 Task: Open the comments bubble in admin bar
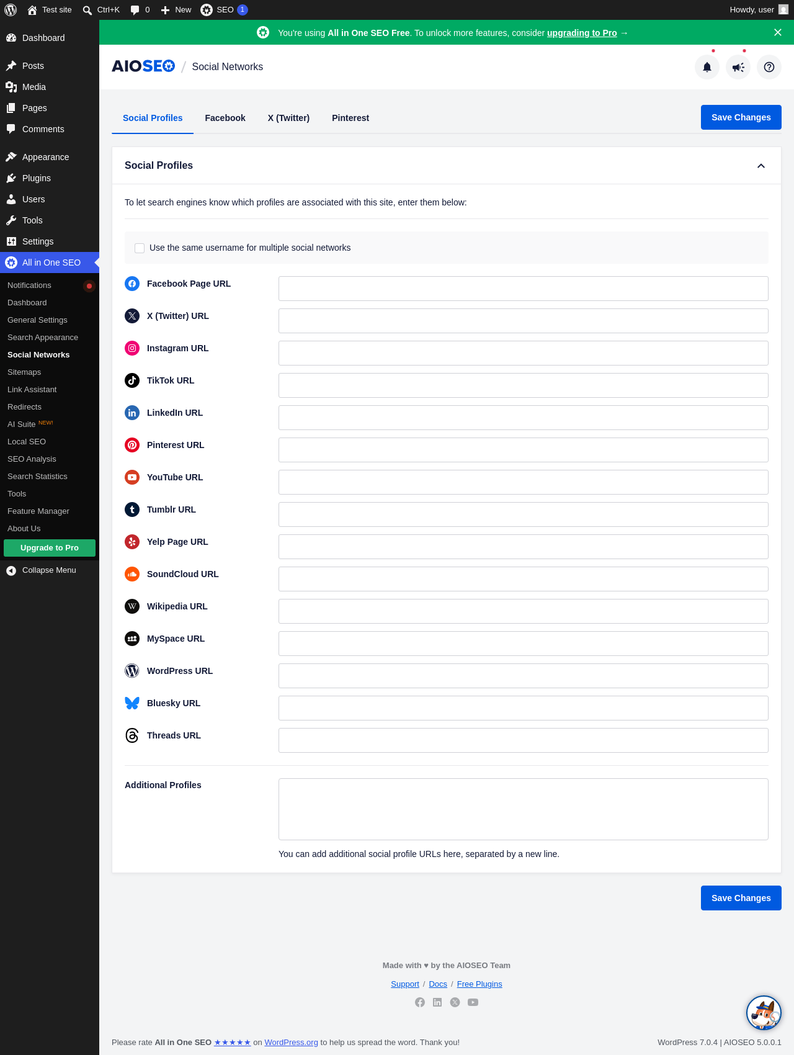[140, 10]
